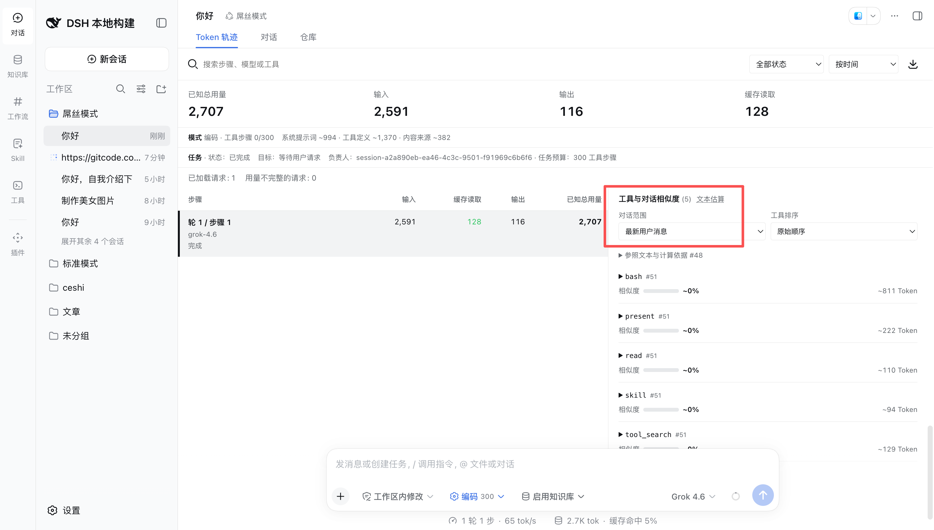Open the 按时间 sort dropdown
Viewport: 934px width, 530px height.
863,64
